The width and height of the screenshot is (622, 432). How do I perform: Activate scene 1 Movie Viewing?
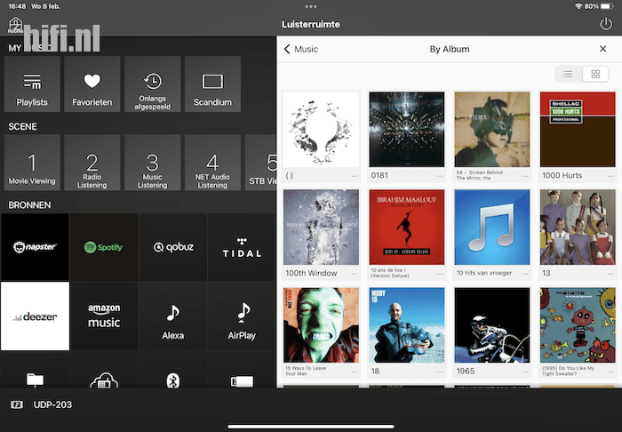(32, 163)
